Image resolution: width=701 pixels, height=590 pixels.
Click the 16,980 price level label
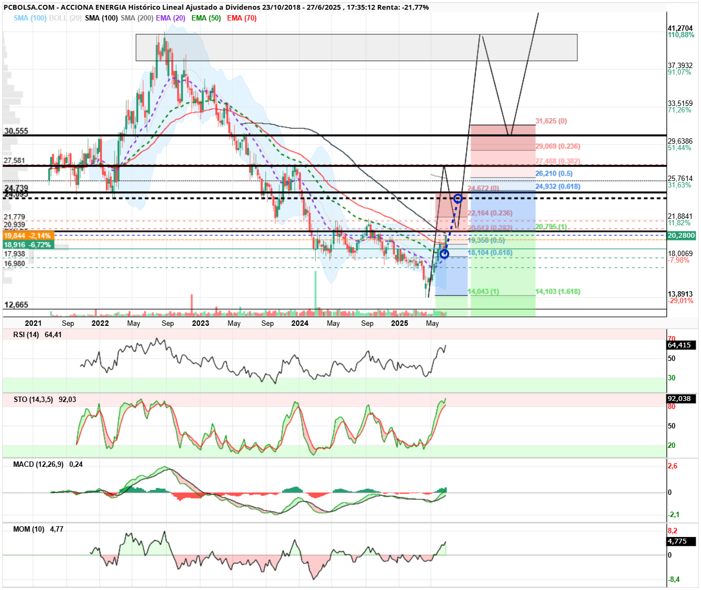tap(15, 264)
